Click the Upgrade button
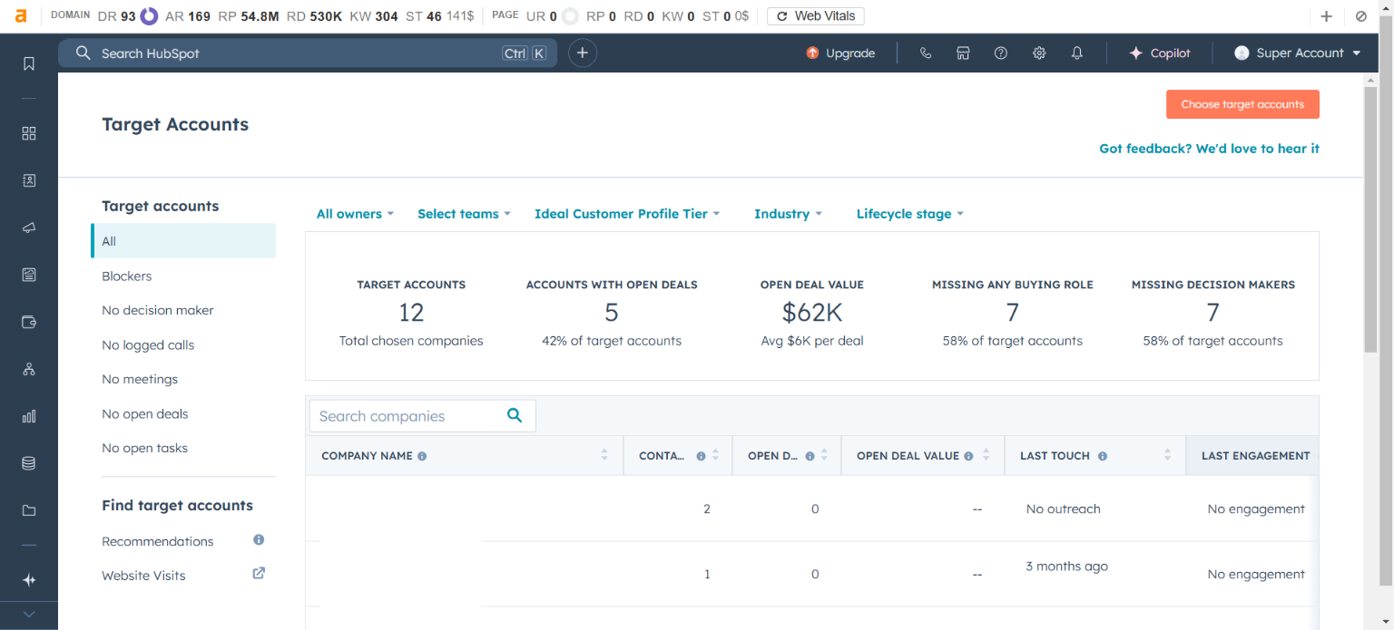This screenshot has width=1394, height=630. click(840, 53)
